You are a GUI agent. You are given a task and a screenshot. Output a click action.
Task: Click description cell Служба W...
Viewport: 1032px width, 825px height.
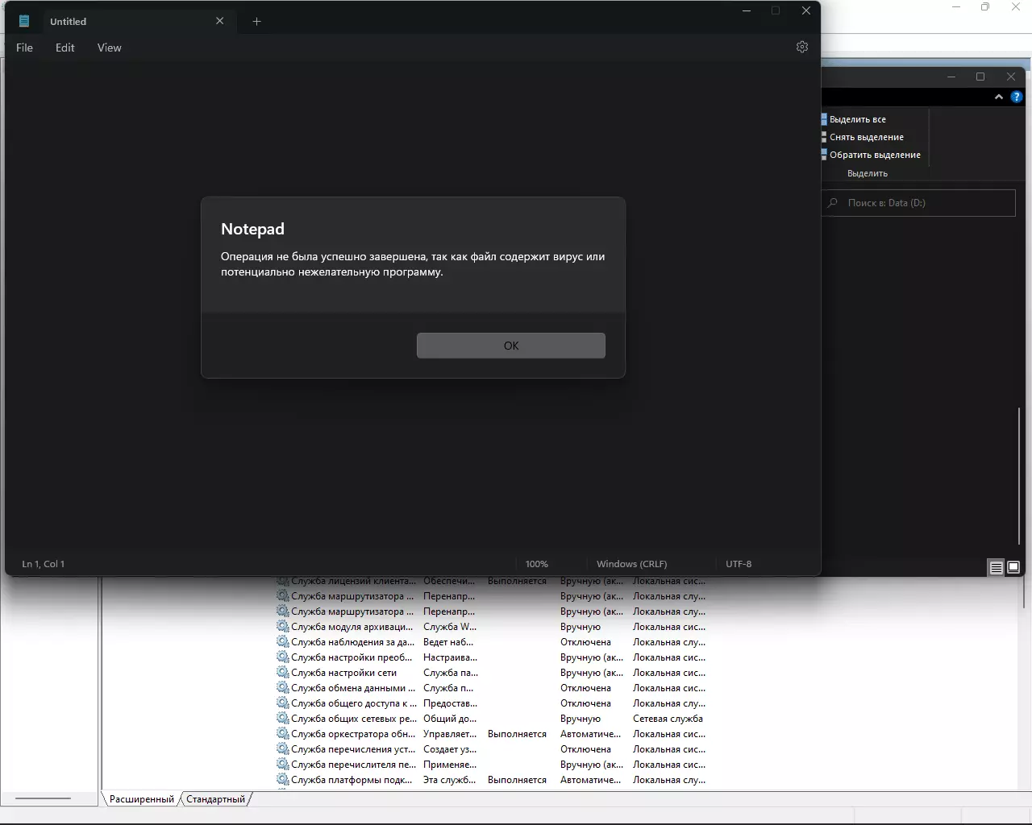point(450,627)
